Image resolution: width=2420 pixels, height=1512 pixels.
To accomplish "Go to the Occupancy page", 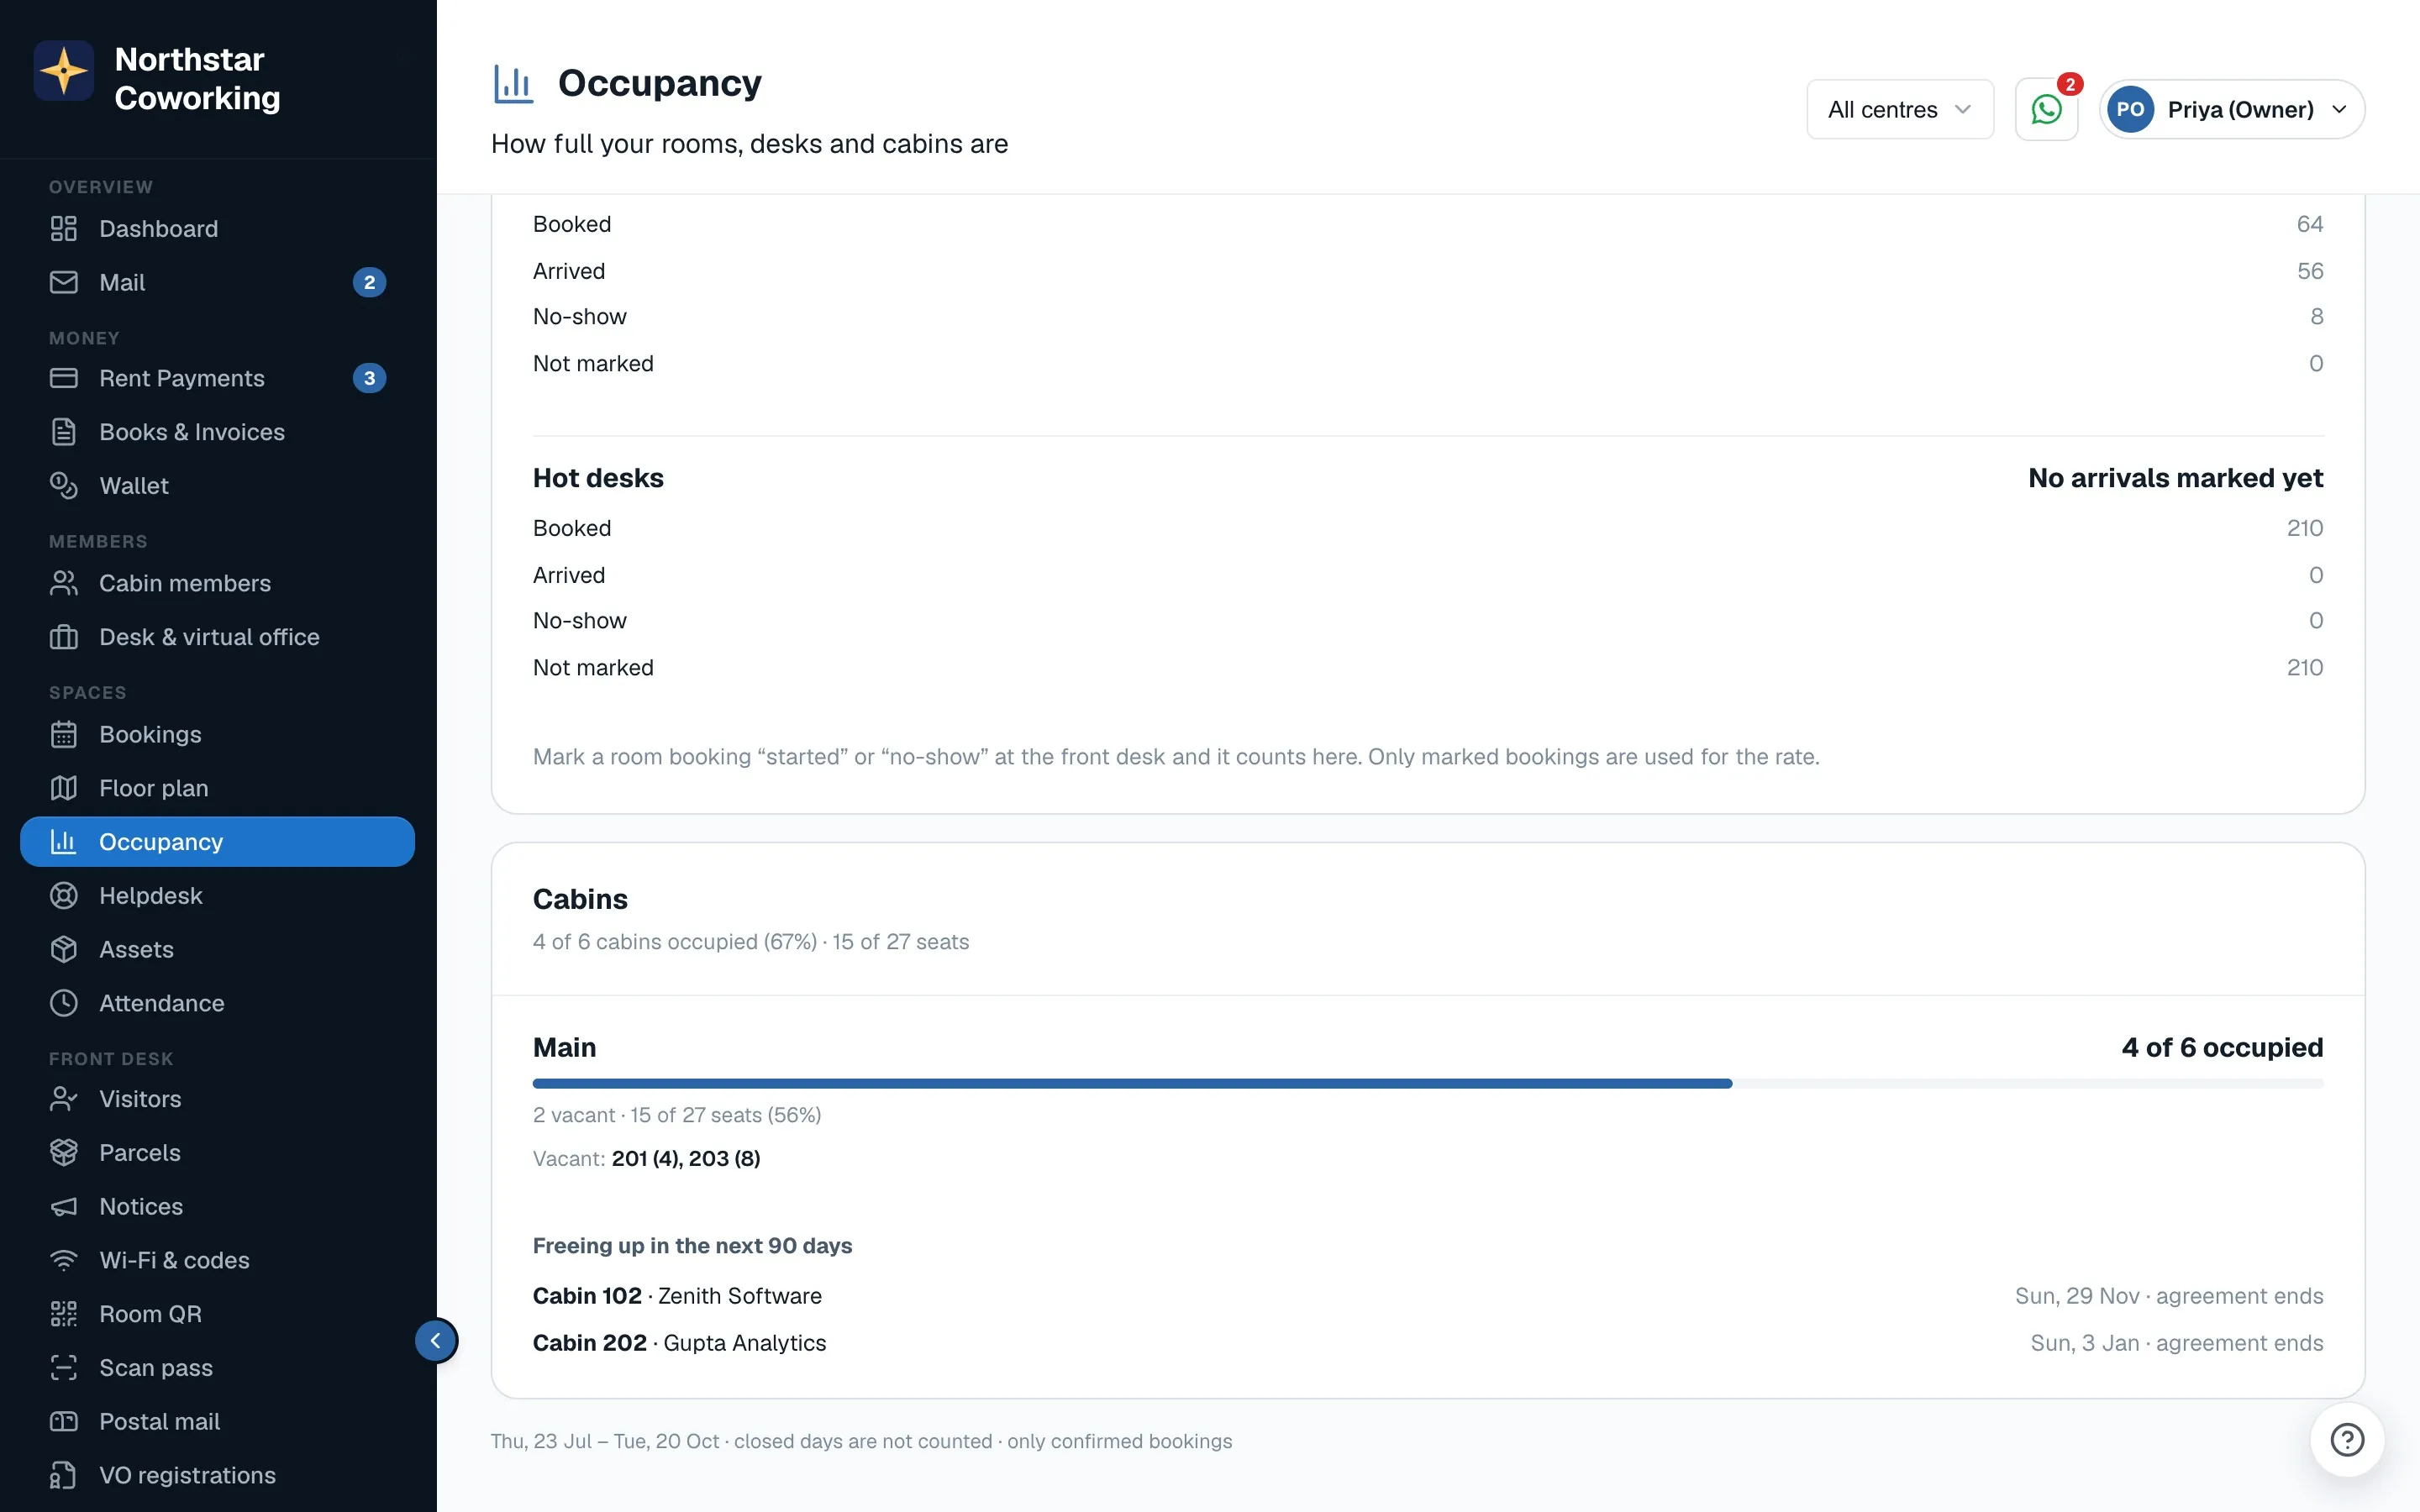I will click(217, 842).
